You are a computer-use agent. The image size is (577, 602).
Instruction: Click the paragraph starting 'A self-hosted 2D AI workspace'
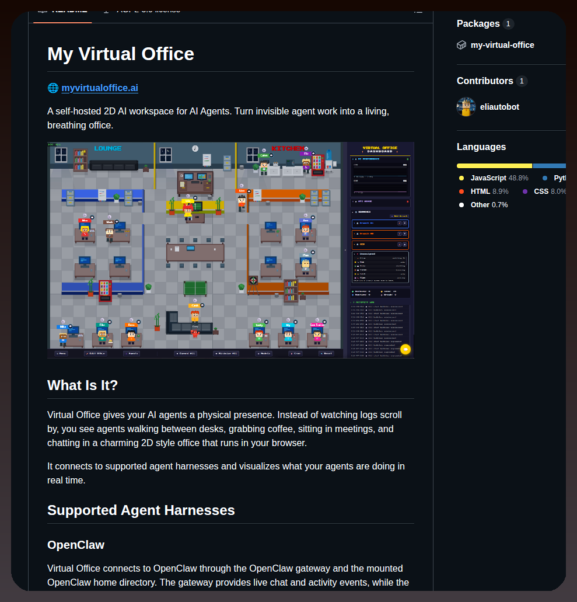tap(218, 119)
